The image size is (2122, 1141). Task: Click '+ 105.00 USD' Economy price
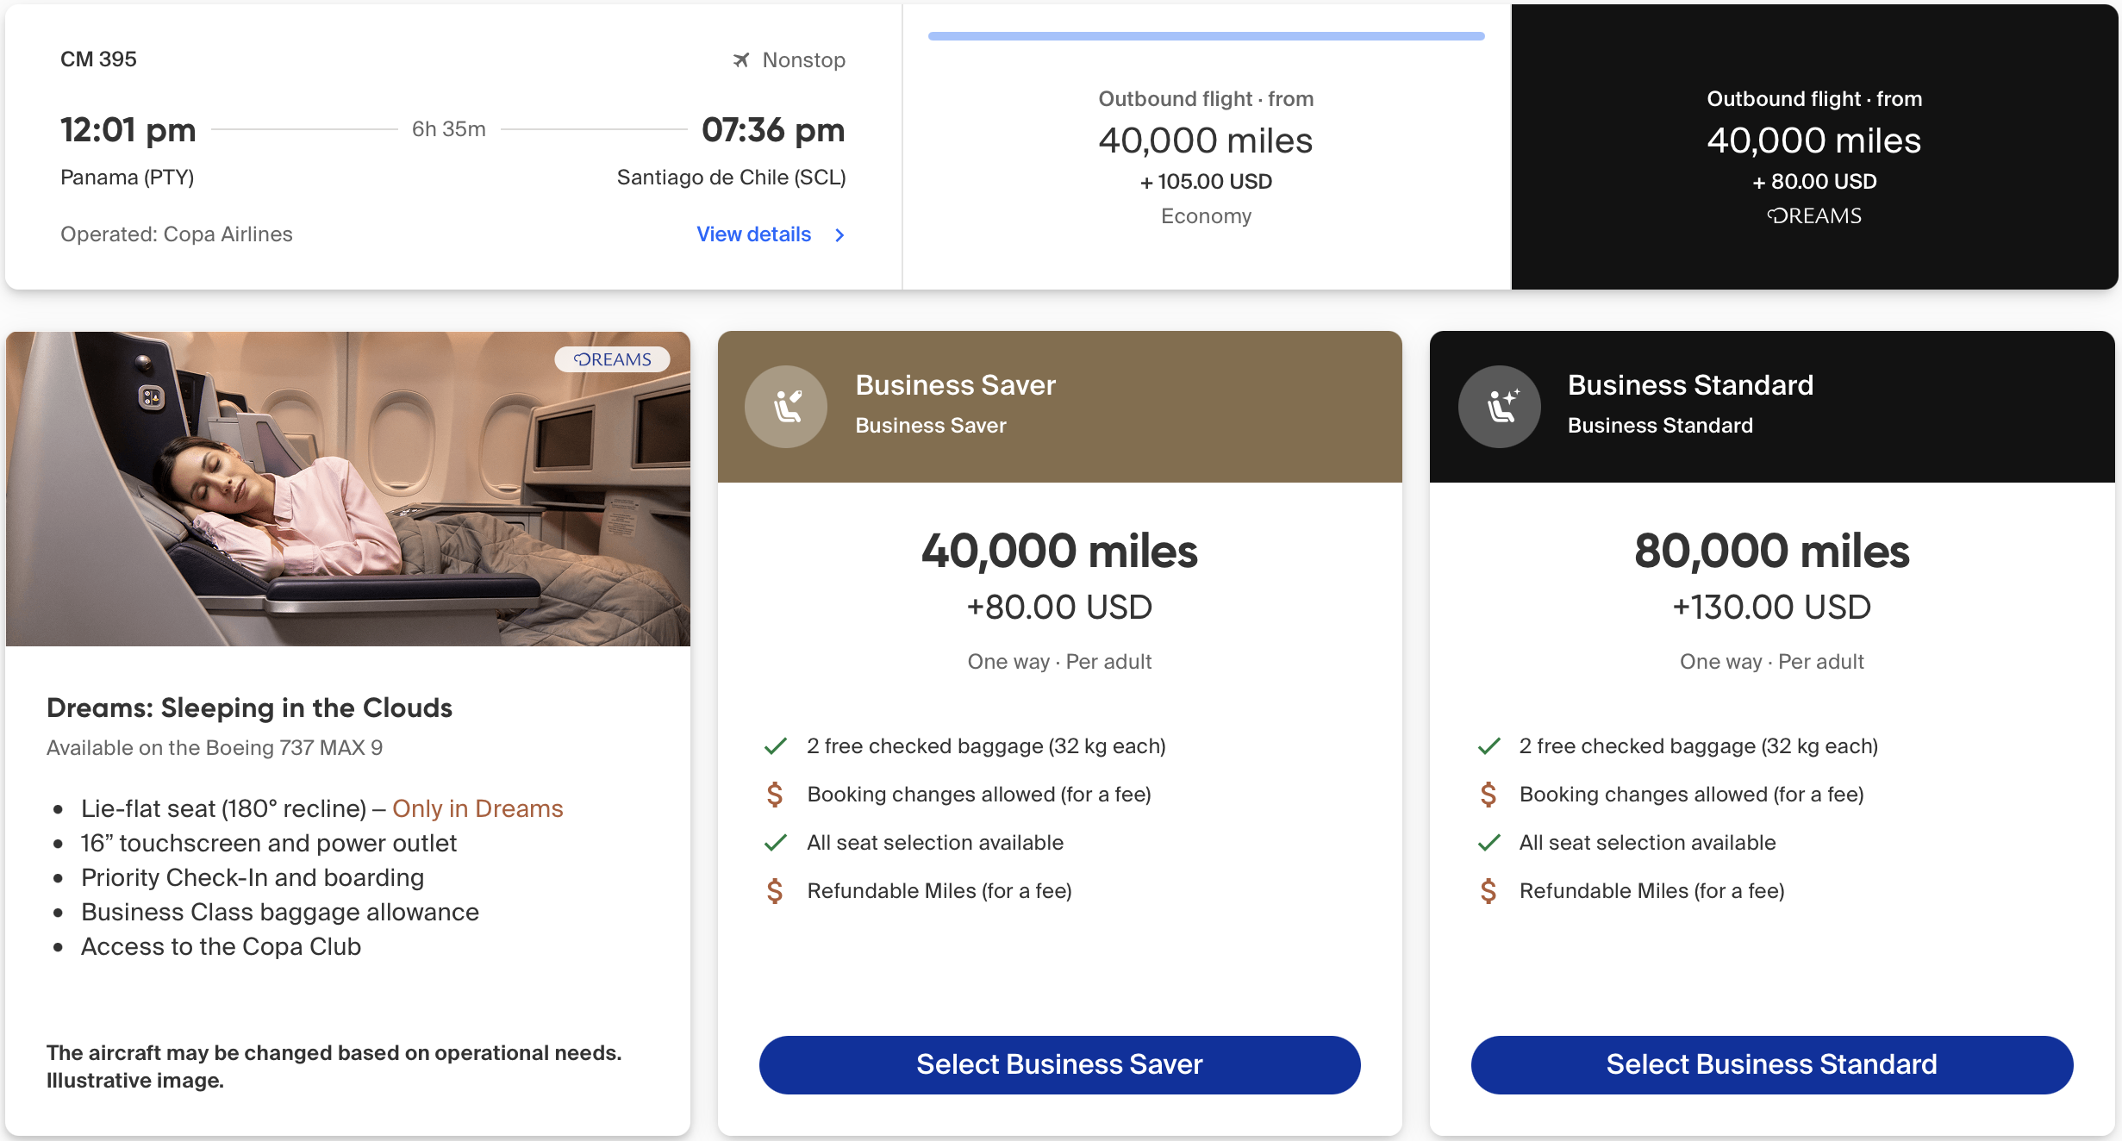1206,182
